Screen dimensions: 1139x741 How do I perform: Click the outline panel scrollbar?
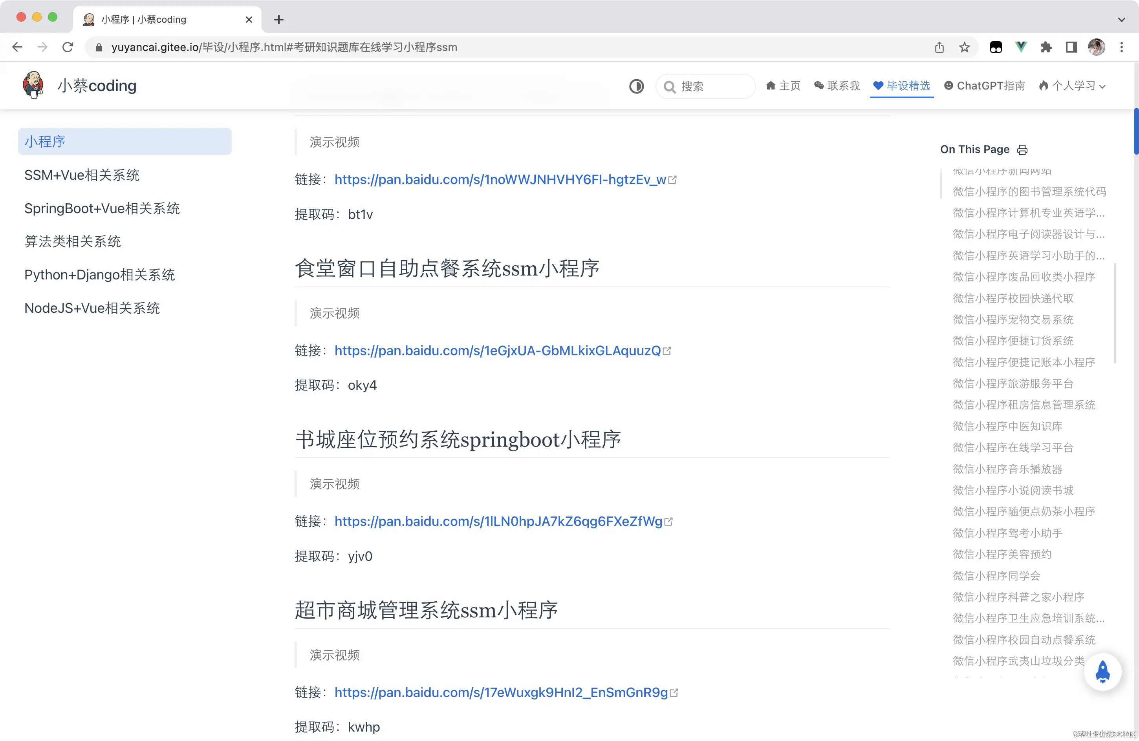click(x=1115, y=313)
